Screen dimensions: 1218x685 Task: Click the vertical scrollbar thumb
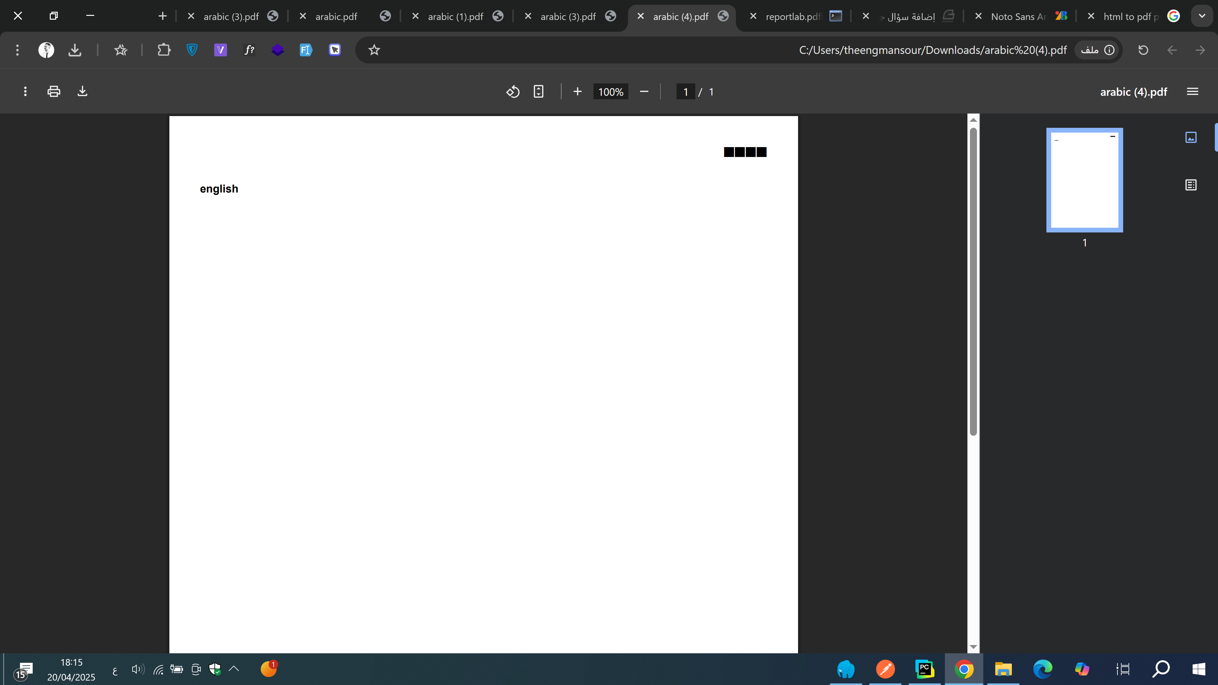tap(973, 281)
